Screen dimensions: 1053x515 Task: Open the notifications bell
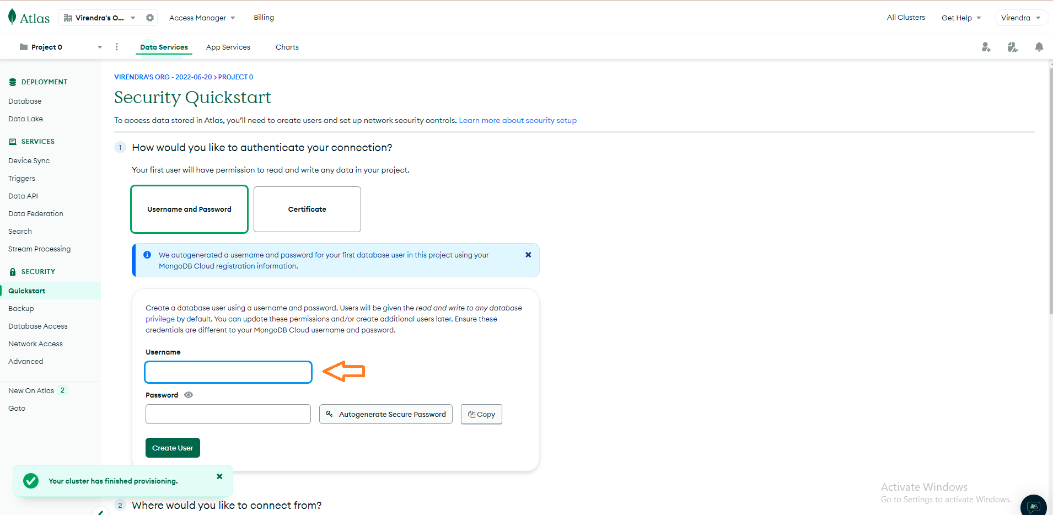pyautogui.click(x=1040, y=47)
